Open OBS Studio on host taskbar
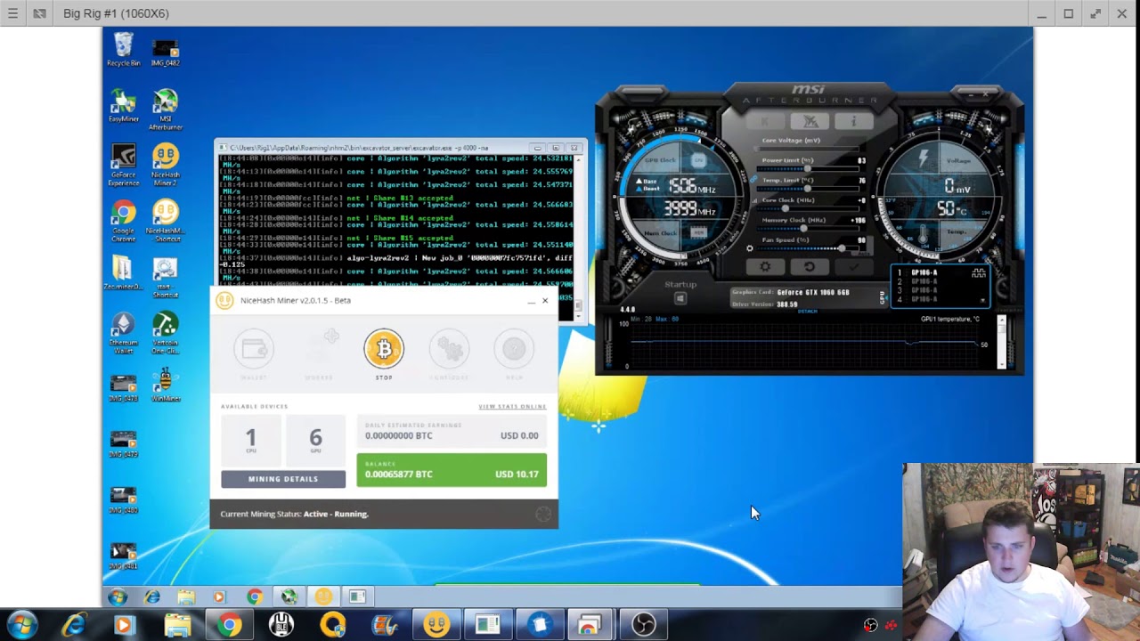Screen dimensions: 1140x641 644,626
